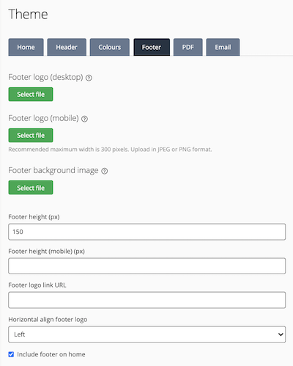The image size is (293, 366).
Task: Click the dropdown arrow on the Left selector
Action: click(x=281, y=334)
